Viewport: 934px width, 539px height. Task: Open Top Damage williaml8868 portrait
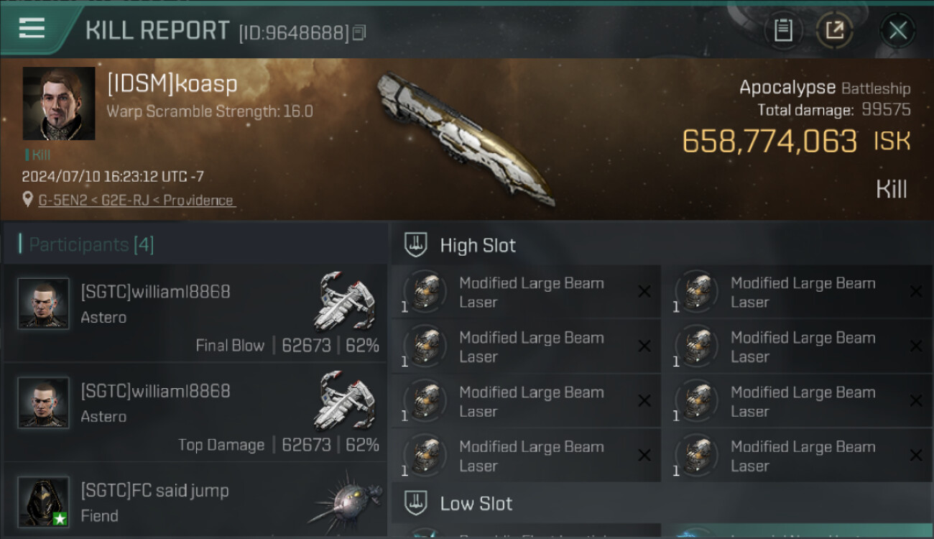(44, 403)
